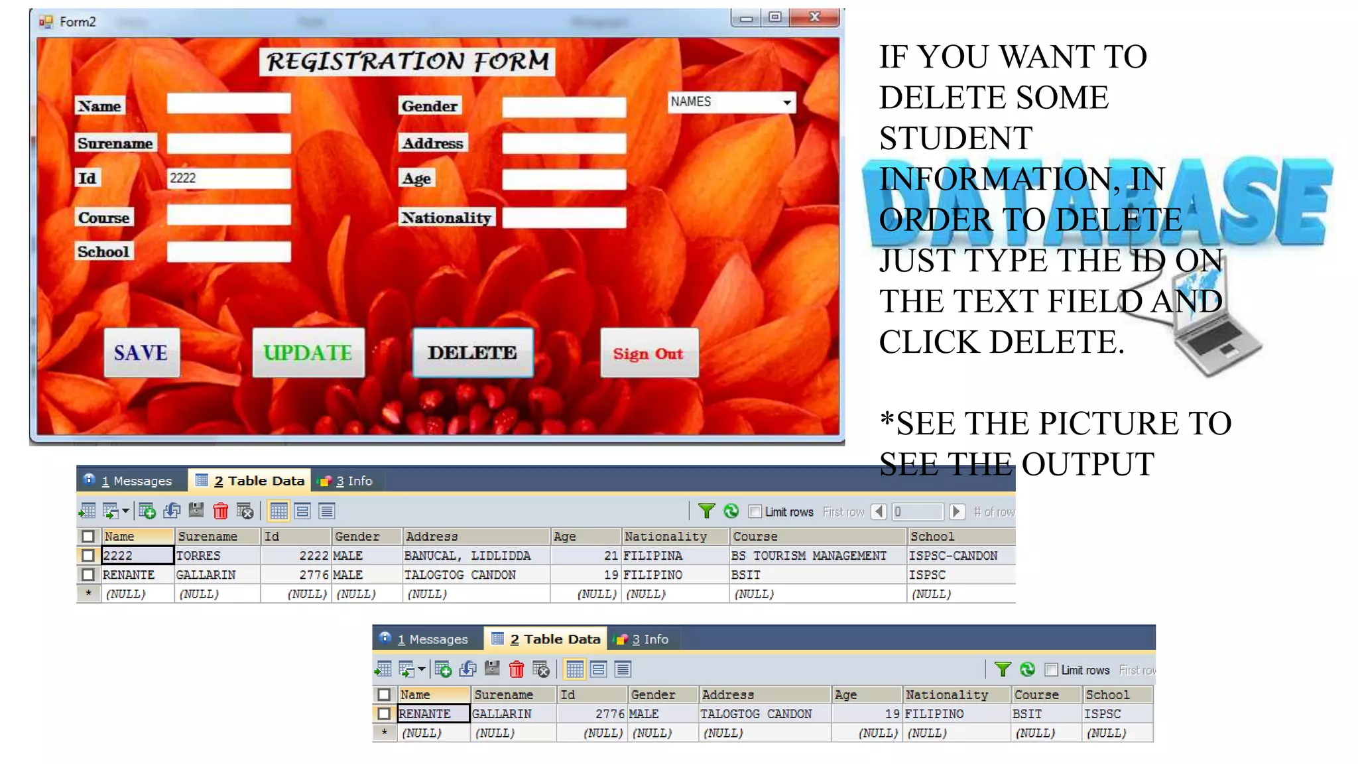
Task: Click green filter funnel in upper panel
Action: pyautogui.click(x=707, y=511)
